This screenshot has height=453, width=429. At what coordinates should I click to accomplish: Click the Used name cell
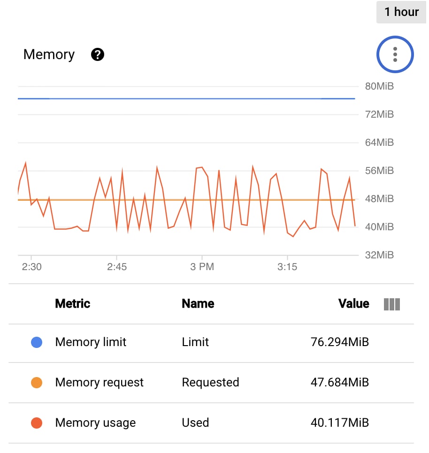pyautogui.click(x=195, y=423)
